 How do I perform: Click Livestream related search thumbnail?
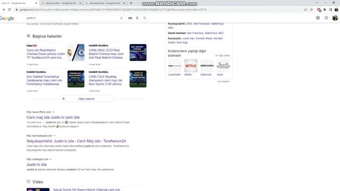(175, 66)
